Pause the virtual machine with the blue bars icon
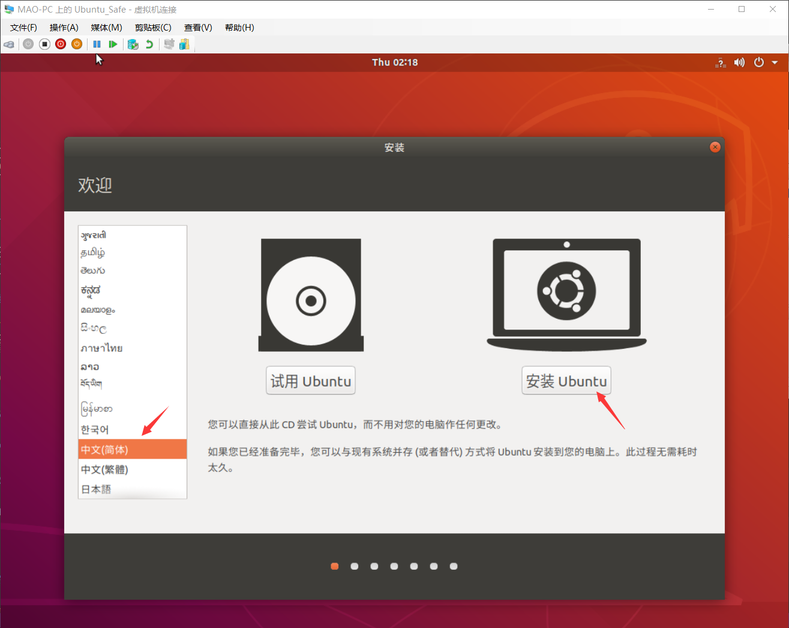The height and width of the screenshot is (628, 789). [x=97, y=44]
